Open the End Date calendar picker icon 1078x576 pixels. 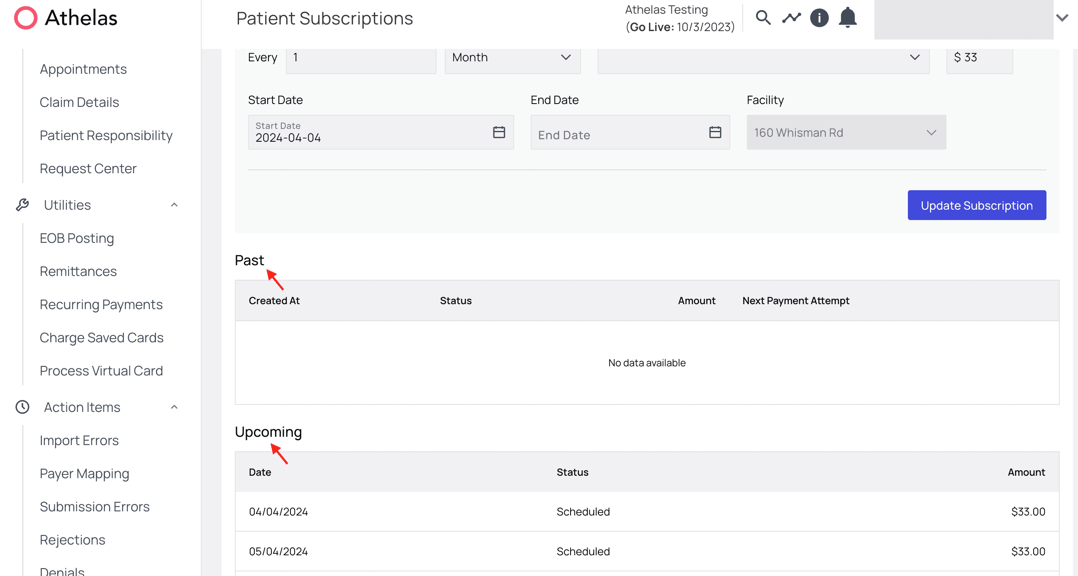(715, 132)
